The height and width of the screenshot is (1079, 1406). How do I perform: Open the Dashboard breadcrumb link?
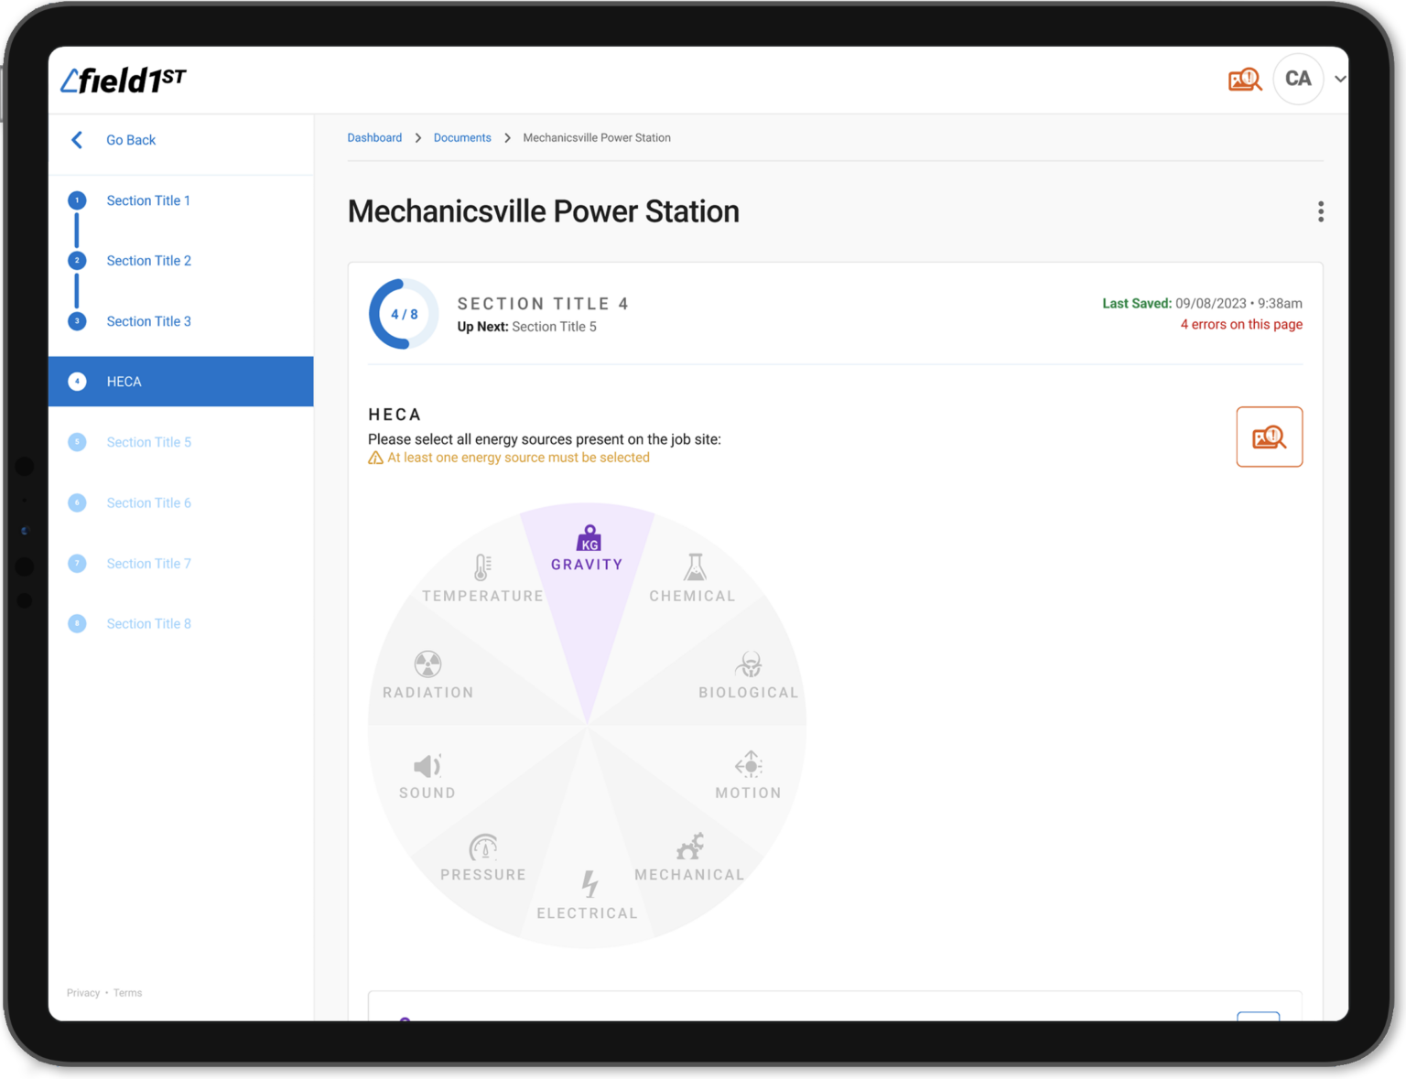(x=374, y=138)
